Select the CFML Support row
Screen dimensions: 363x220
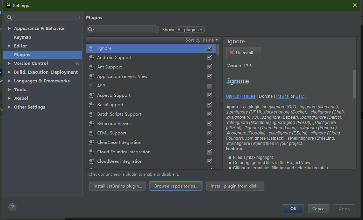click(x=151, y=133)
